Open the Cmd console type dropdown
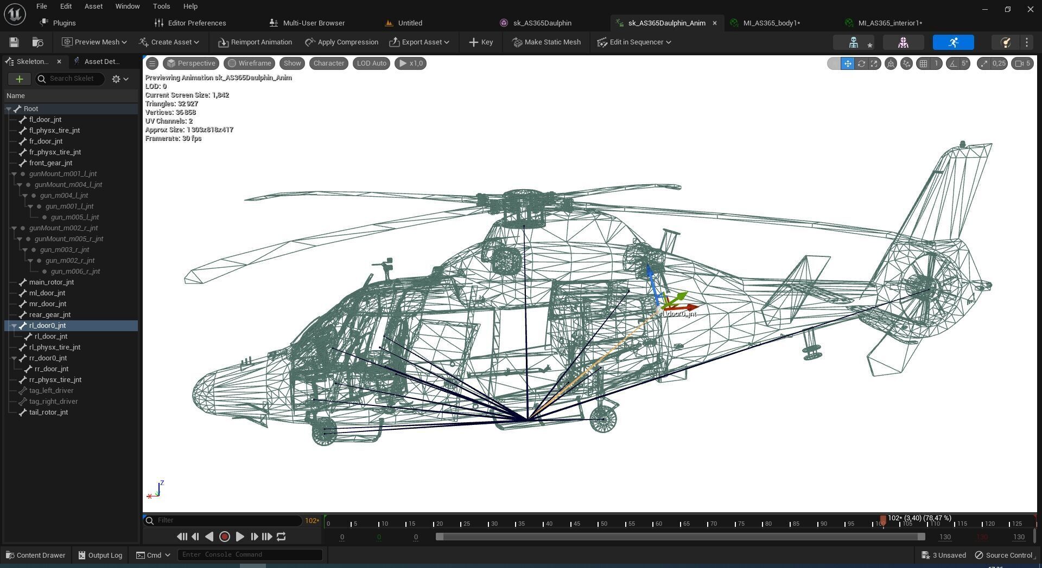The height and width of the screenshot is (568, 1042). click(153, 555)
